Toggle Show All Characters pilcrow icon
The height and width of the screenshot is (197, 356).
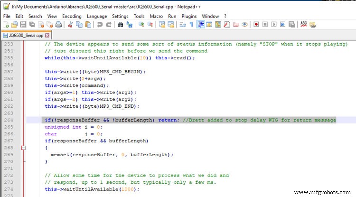(x=192, y=24)
